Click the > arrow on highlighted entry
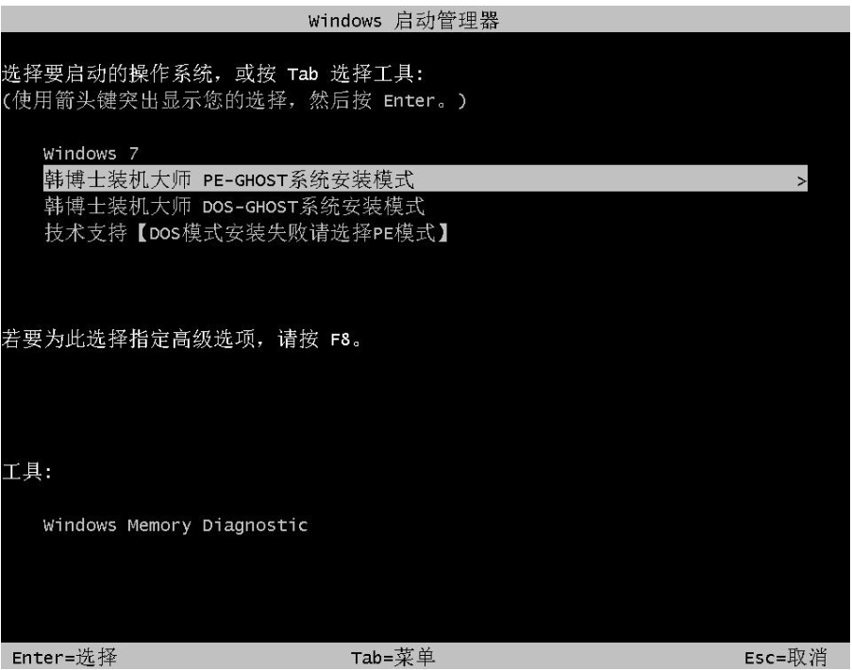This screenshot has height=670, width=852. (x=801, y=180)
